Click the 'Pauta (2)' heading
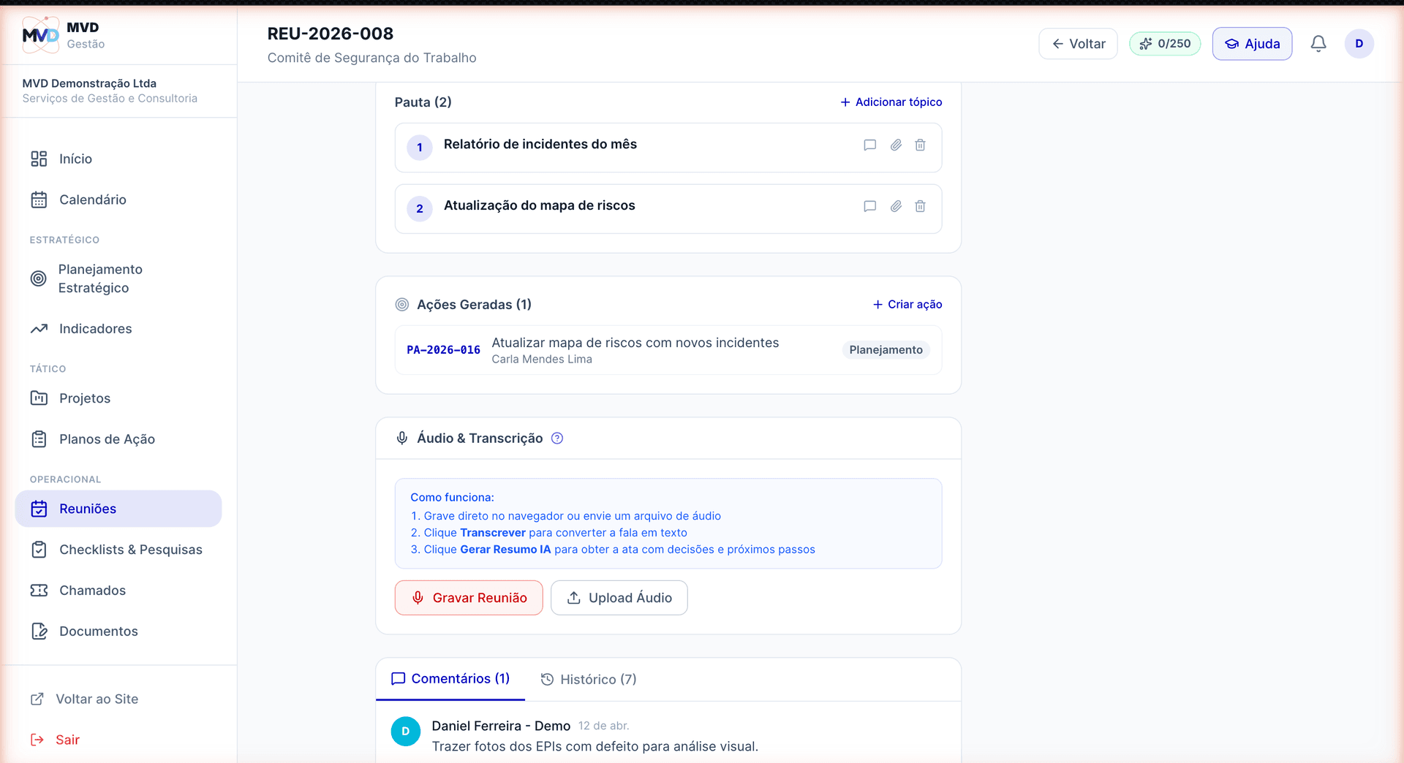 [423, 102]
